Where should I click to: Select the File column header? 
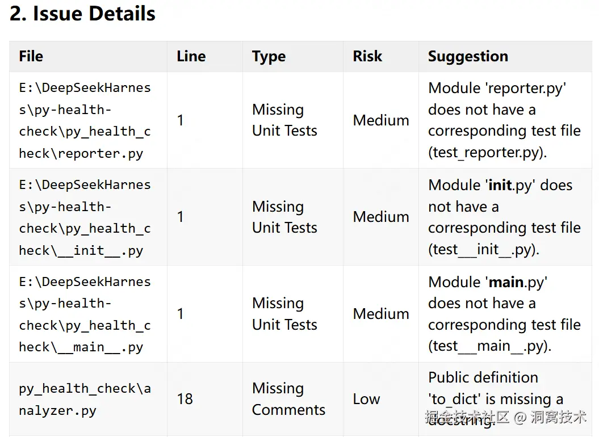31,56
